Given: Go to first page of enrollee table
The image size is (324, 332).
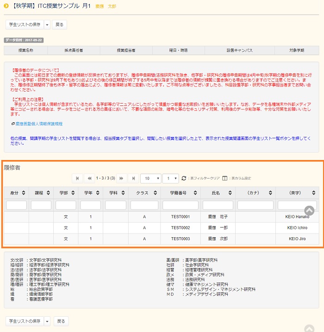Looking at the screenshot, I should pyautogui.click(x=77, y=178).
